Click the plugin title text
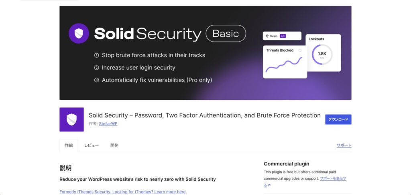This screenshot has height=195, width=411. point(204,115)
